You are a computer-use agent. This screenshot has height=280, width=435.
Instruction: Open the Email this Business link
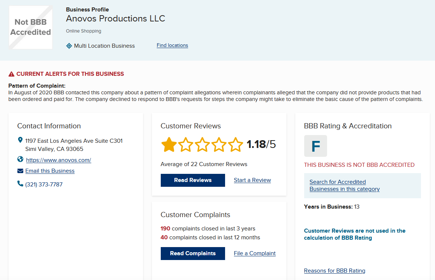pos(50,171)
